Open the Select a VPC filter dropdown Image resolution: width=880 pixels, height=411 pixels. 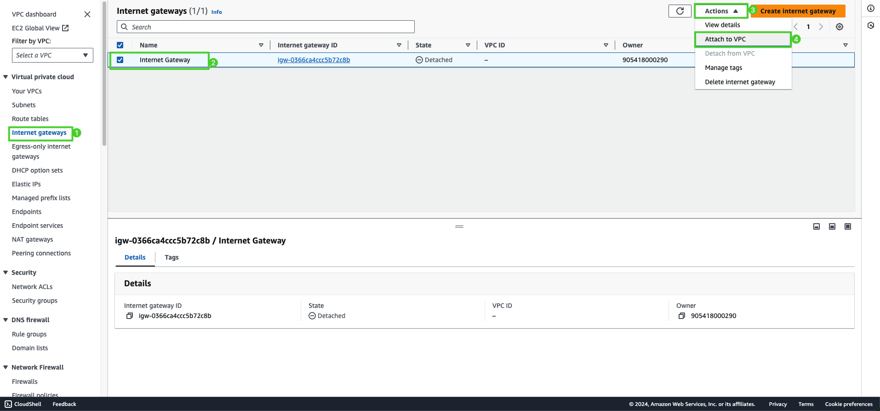coord(52,55)
